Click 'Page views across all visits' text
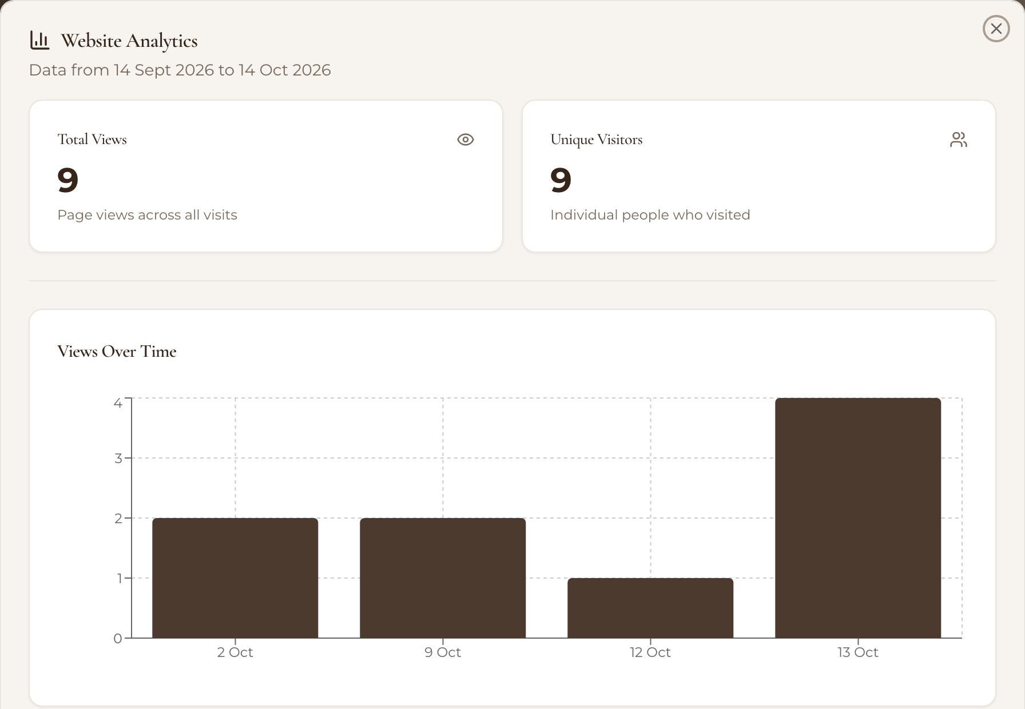Image resolution: width=1025 pixels, height=709 pixels. [147, 215]
